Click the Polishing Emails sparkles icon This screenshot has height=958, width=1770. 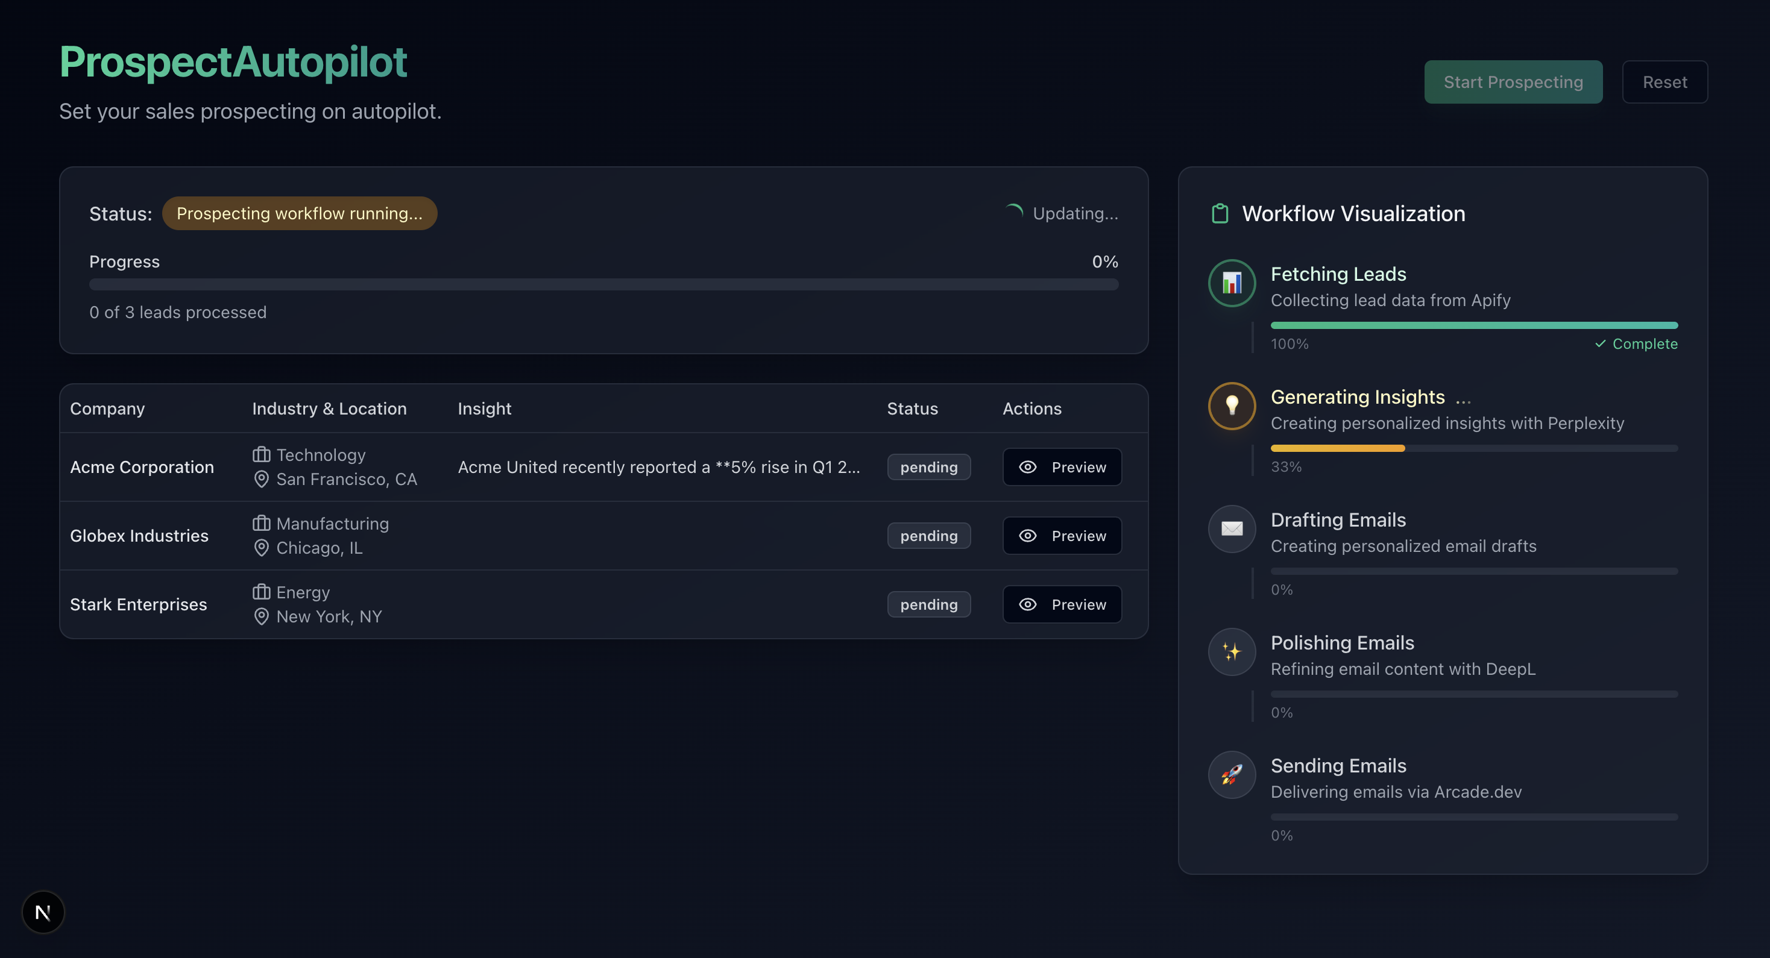click(1231, 652)
